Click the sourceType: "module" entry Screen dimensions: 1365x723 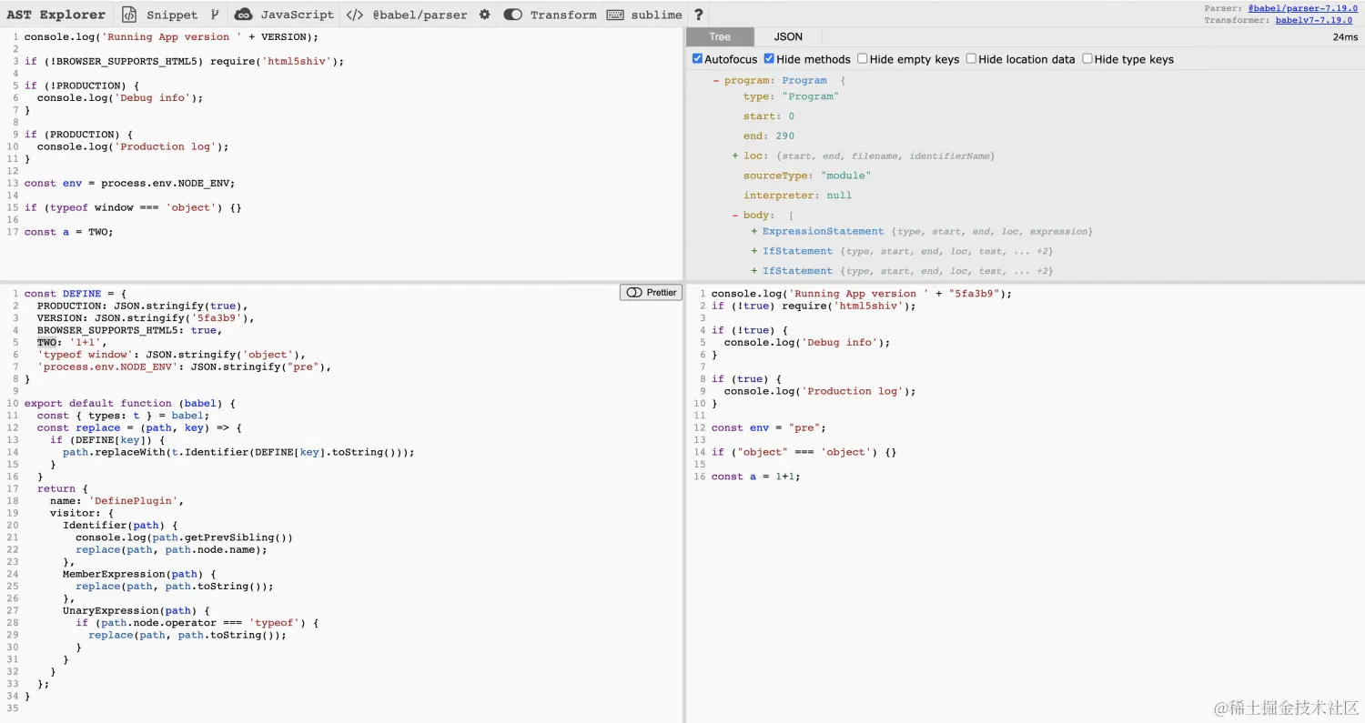click(807, 176)
